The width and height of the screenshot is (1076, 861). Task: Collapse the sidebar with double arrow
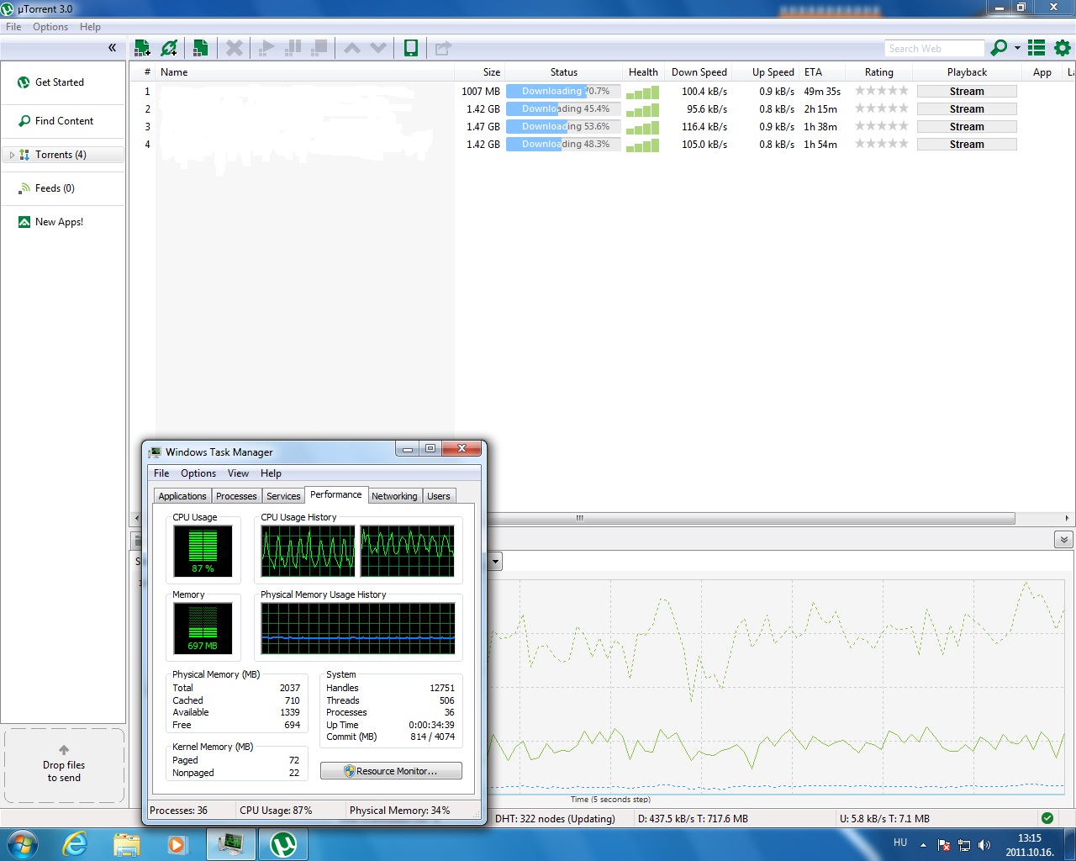tap(112, 48)
